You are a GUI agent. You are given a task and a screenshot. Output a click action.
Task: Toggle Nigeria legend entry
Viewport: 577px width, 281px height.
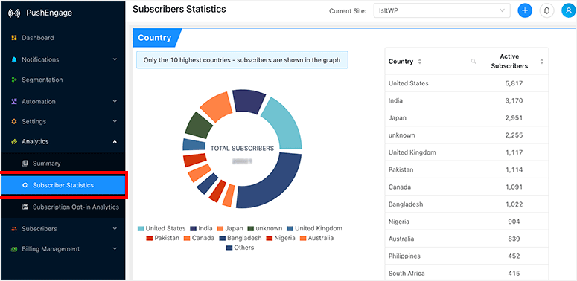point(281,238)
